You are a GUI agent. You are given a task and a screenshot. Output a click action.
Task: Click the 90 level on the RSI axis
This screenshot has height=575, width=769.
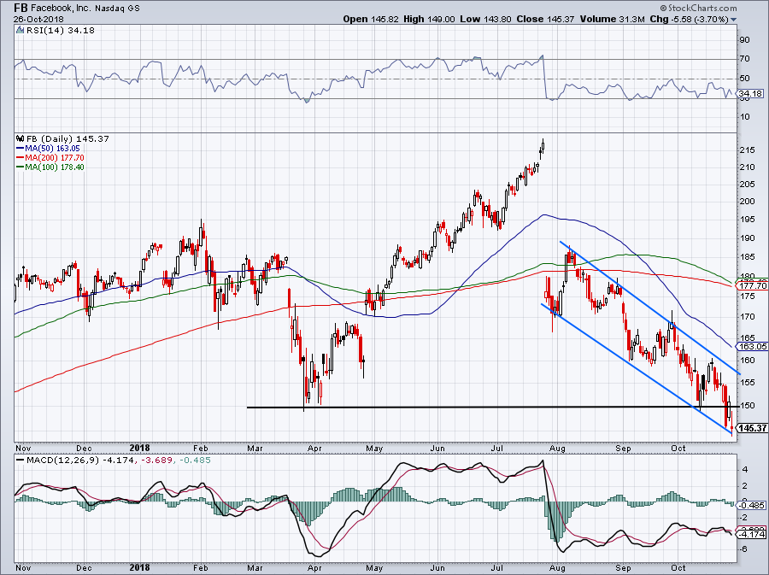744,40
